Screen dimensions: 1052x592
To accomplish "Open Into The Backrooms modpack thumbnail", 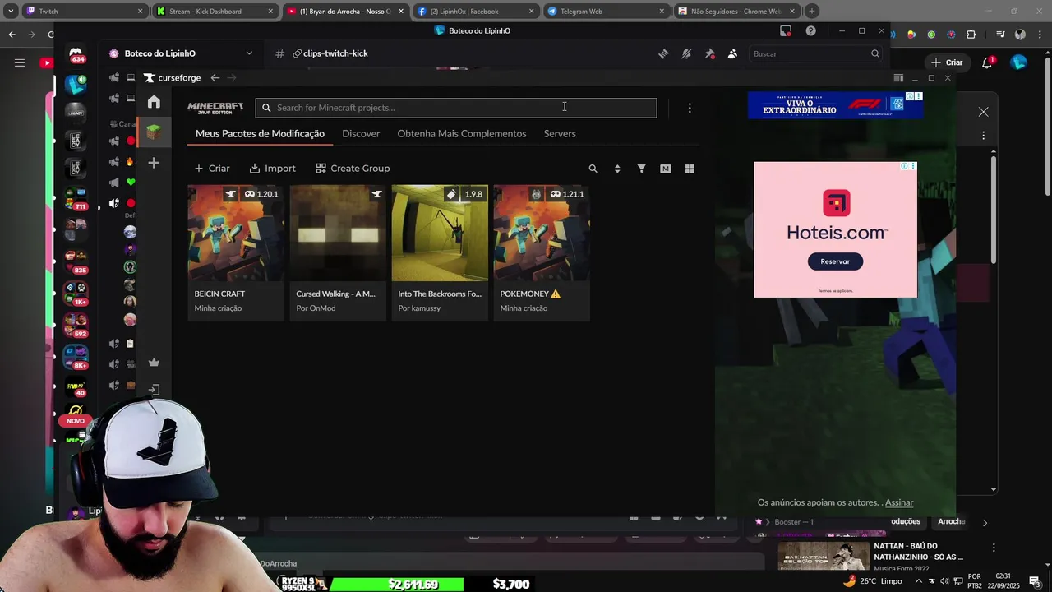I will click(440, 234).
